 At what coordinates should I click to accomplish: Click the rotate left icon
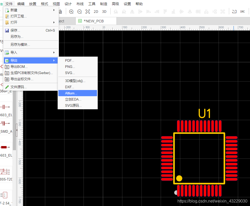coord(116,12)
